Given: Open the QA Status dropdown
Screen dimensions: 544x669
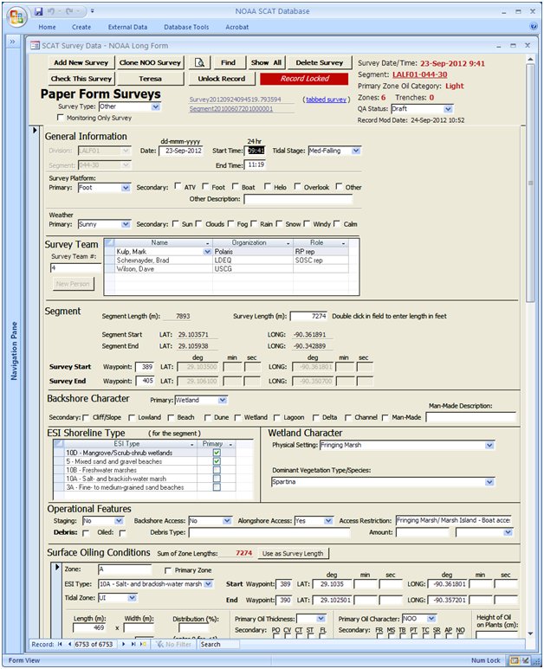Looking at the screenshot, I should click(x=448, y=109).
